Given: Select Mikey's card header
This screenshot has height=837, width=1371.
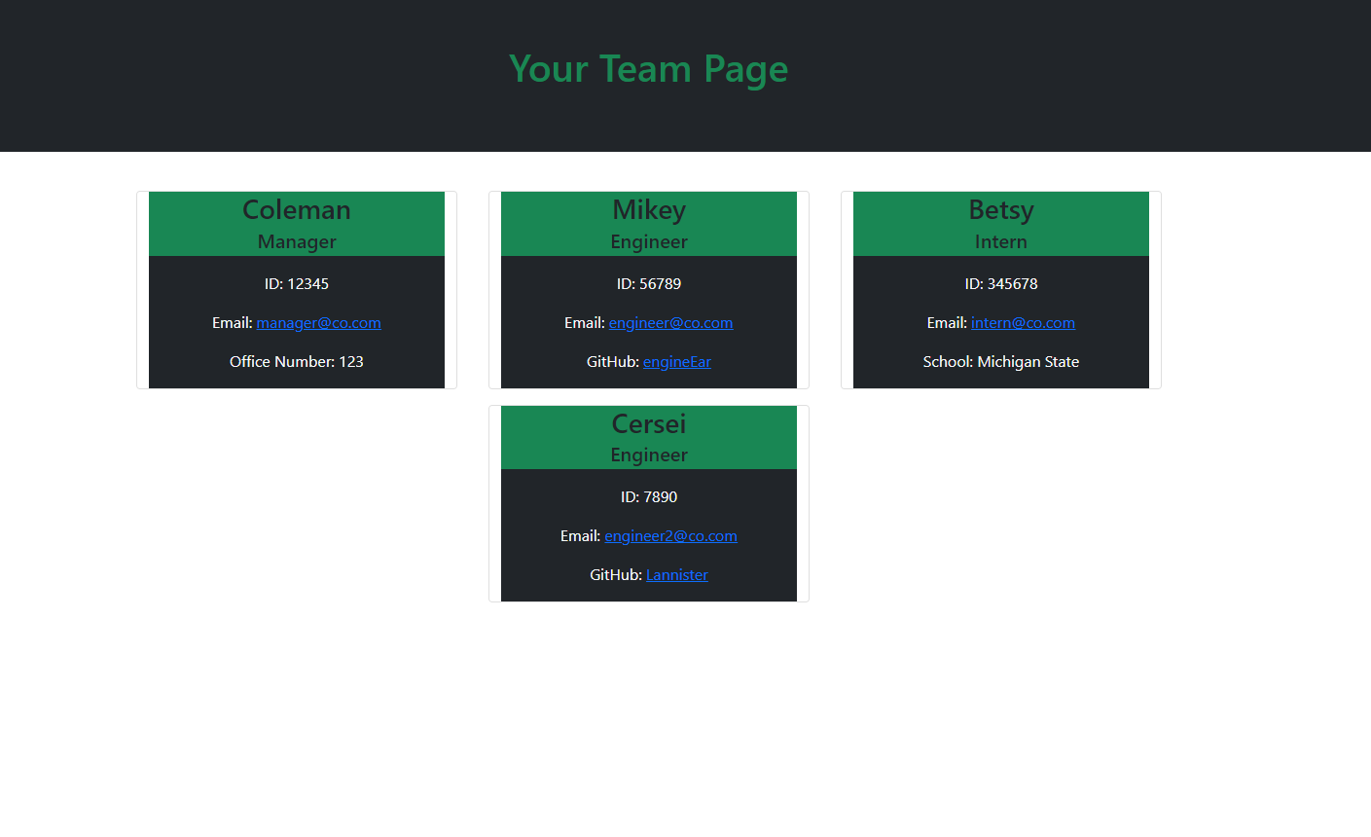Looking at the screenshot, I should pos(649,210).
